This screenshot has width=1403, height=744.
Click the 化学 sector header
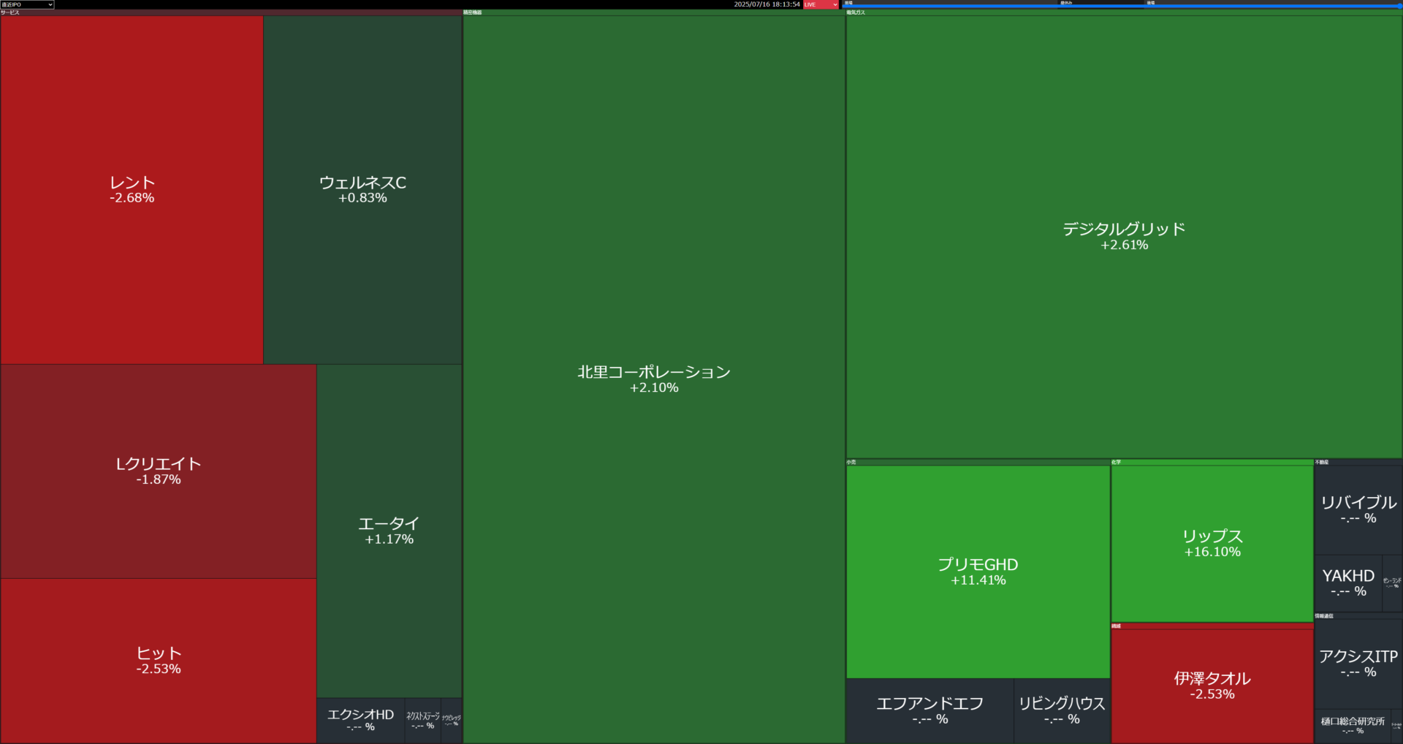coord(1212,463)
